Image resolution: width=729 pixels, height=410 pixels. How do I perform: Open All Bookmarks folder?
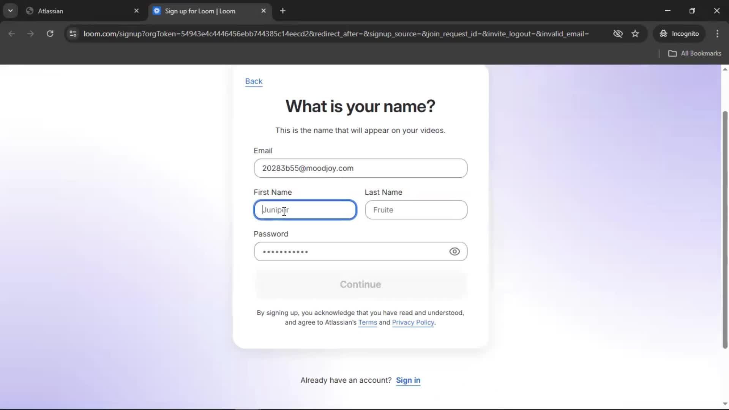coord(694,54)
